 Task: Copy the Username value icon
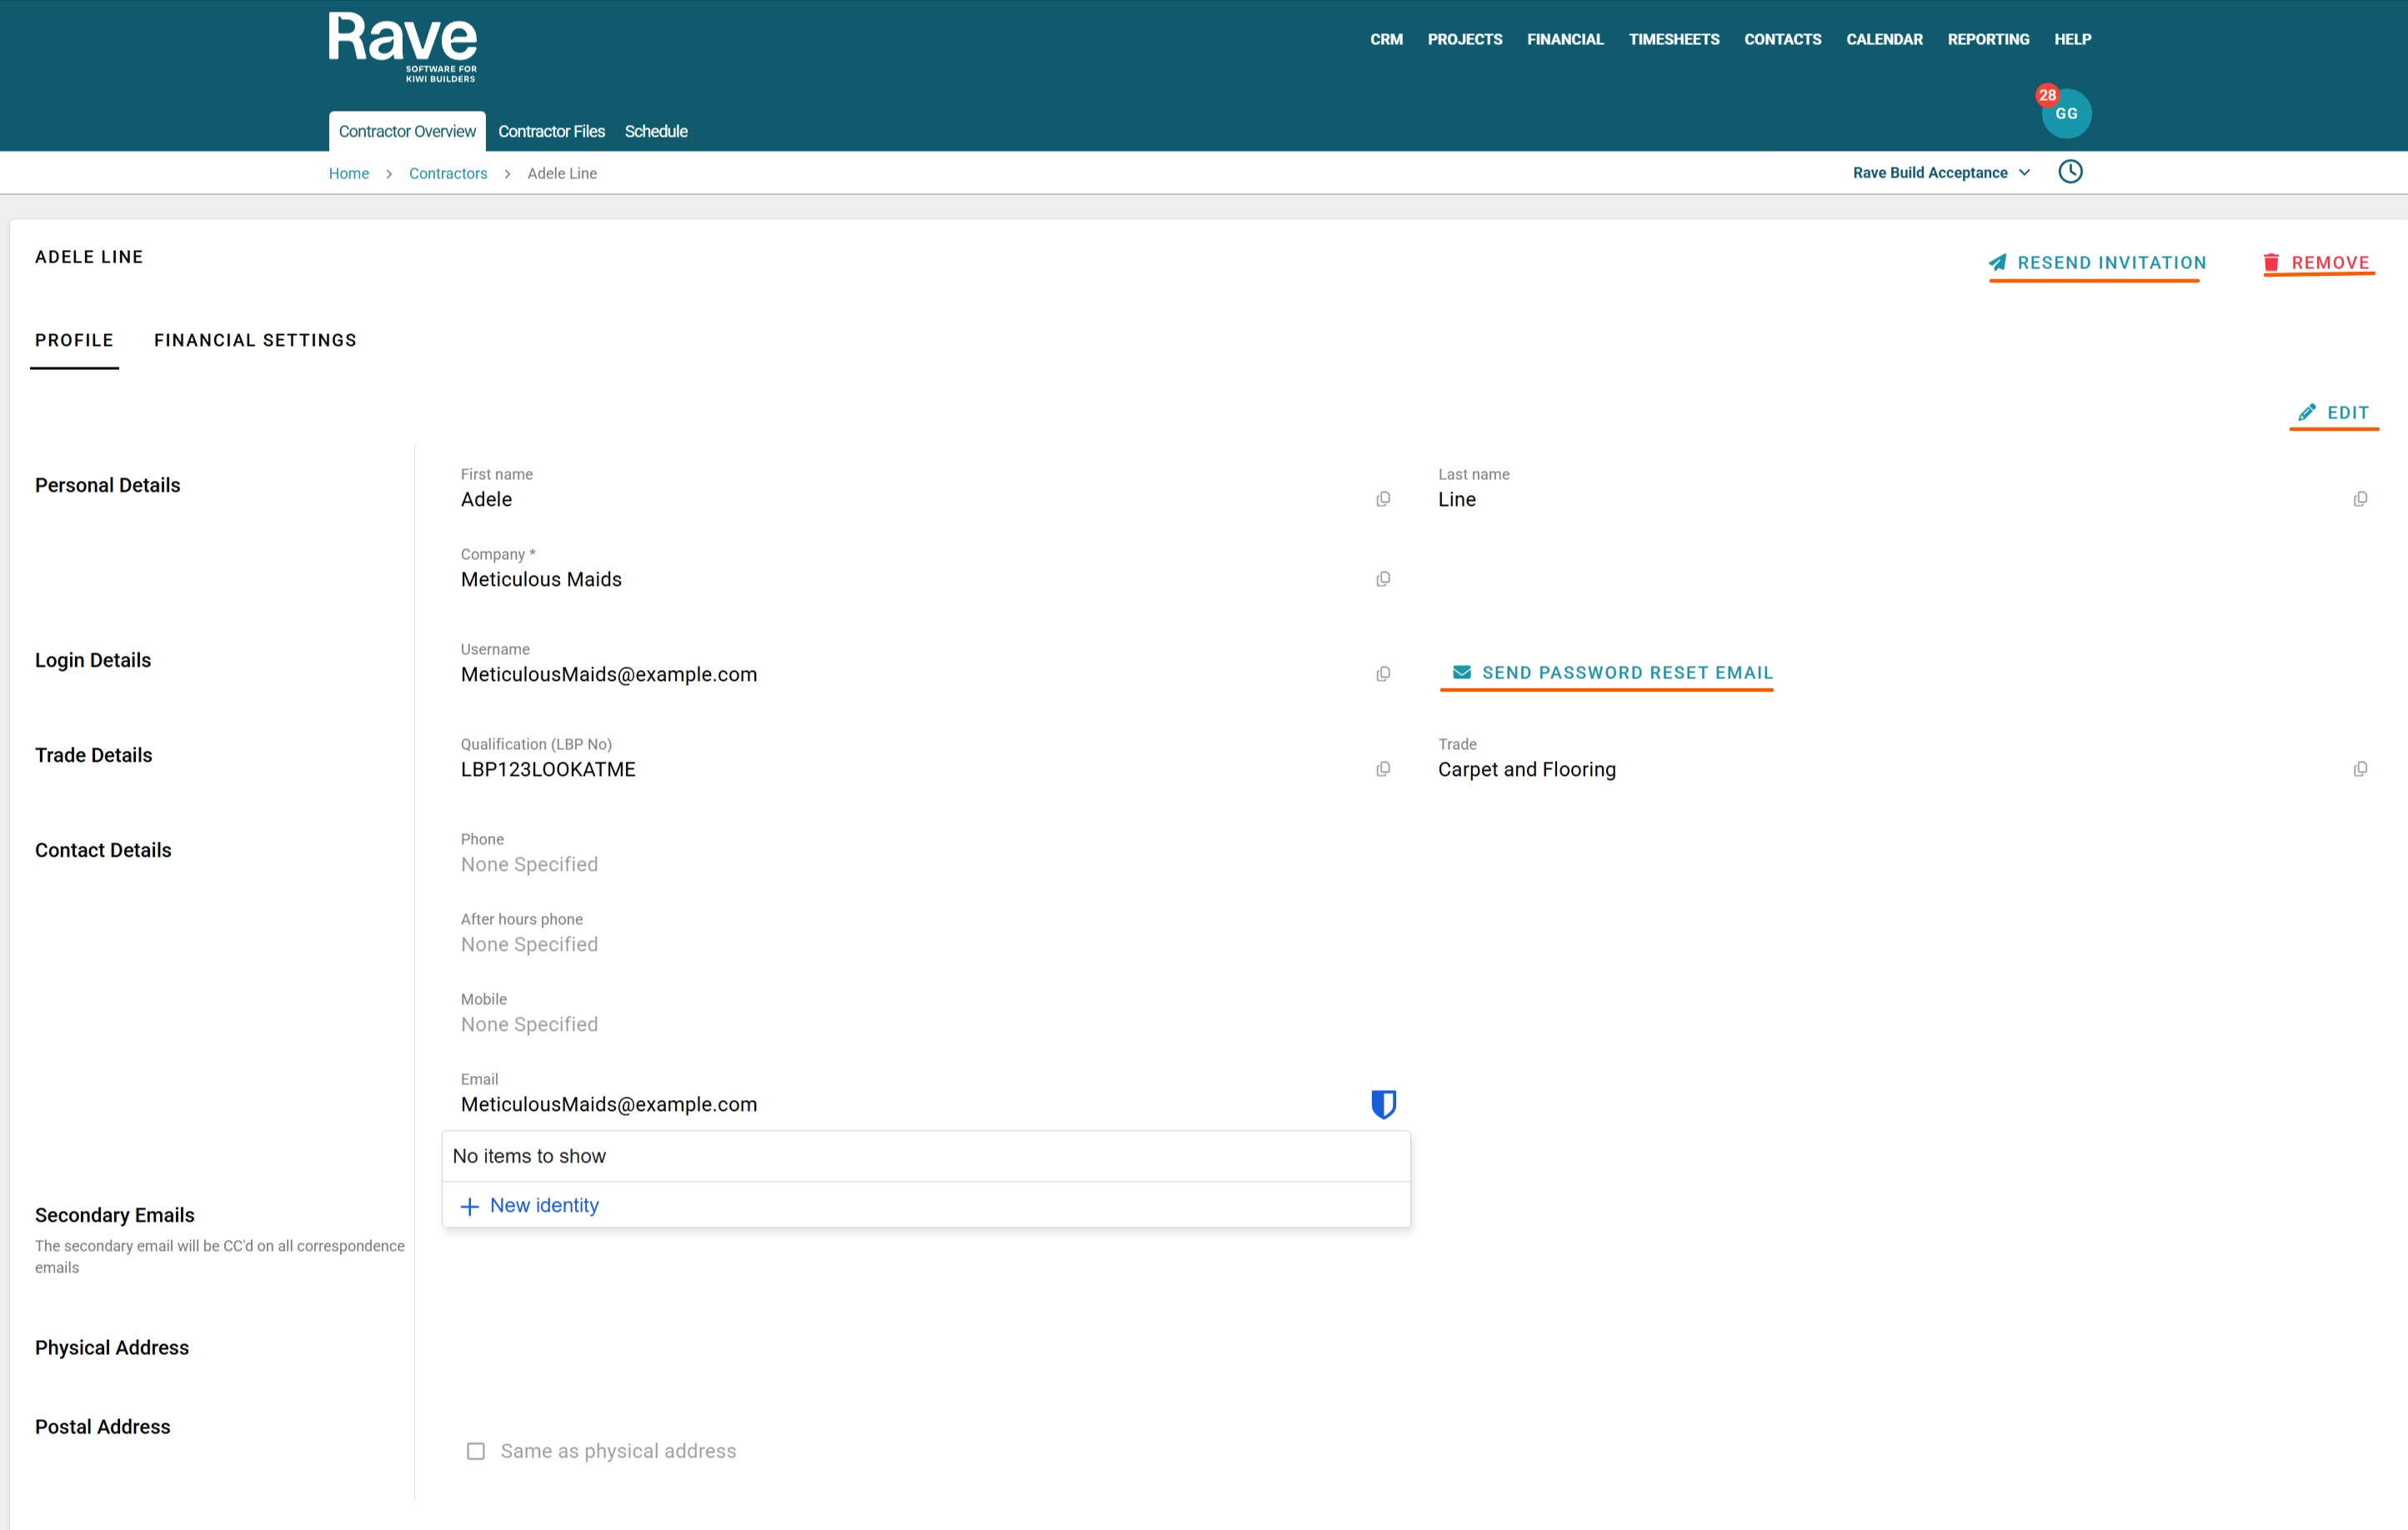click(x=1383, y=674)
